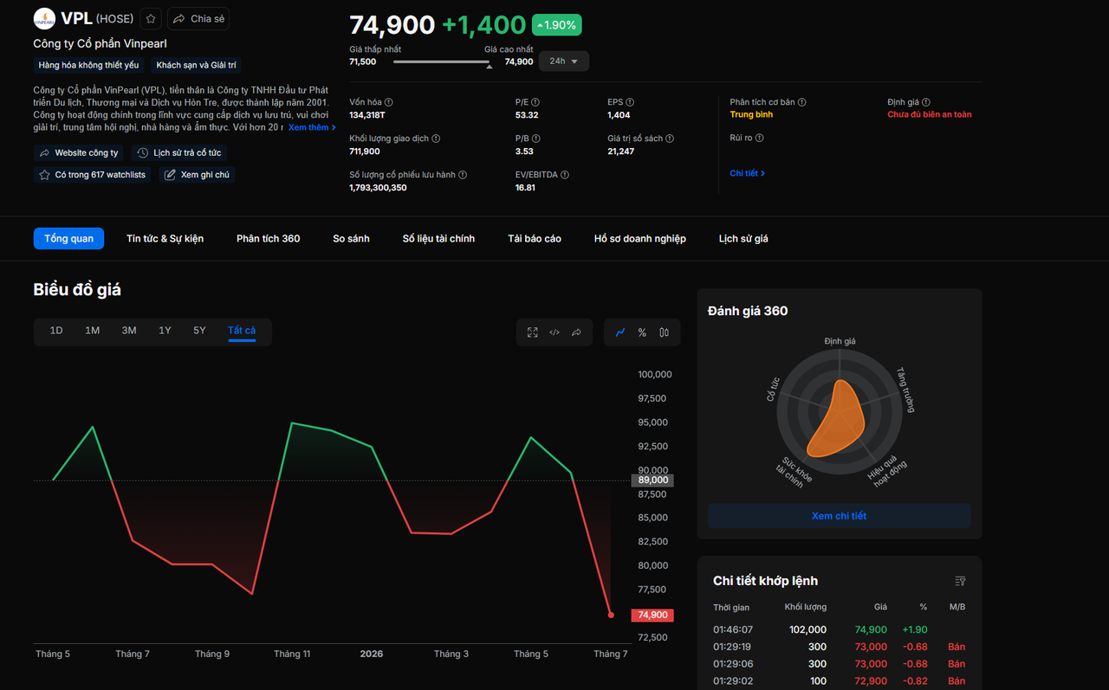Switch to the Hồ sơ doanh nghiệp tab
1109x690 pixels.
click(640, 238)
